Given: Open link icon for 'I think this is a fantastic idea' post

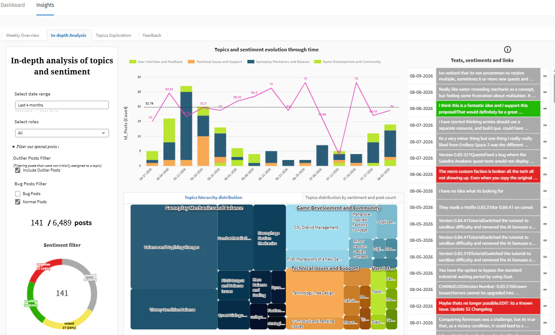Looking at the screenshot, I should point(545,109).
